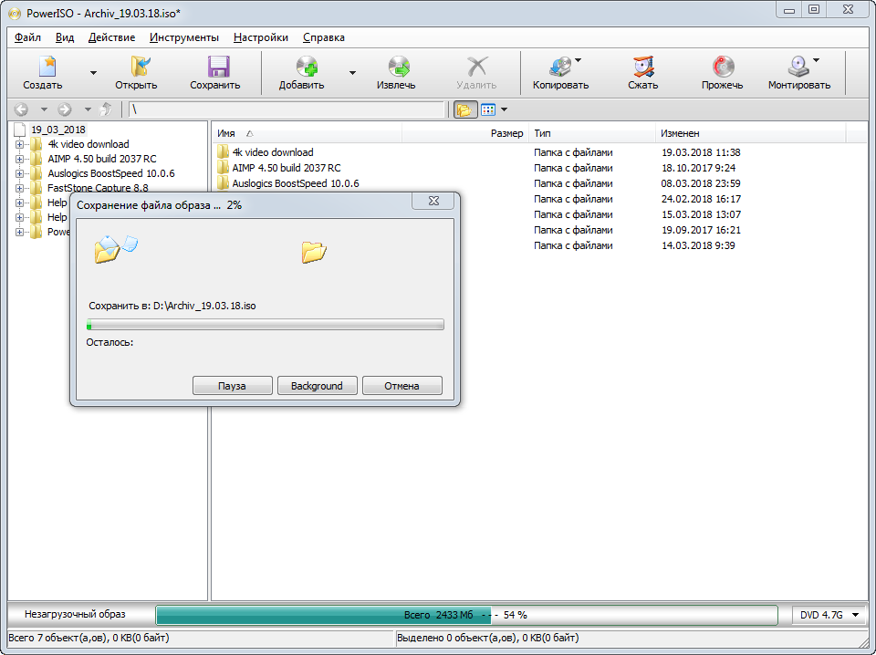Open the Настройки menu

click(261, 37)
